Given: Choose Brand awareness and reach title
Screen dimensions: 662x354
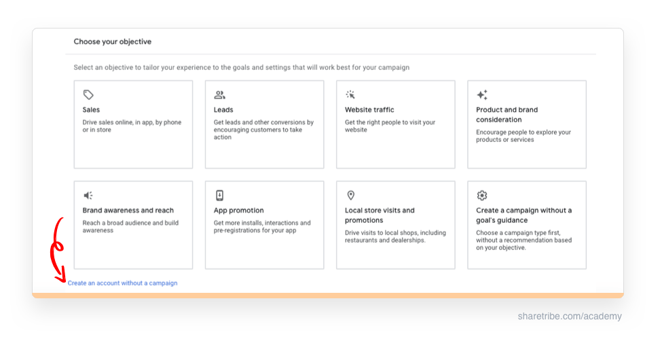Looking at the screenshot, I should coord(128,211).
